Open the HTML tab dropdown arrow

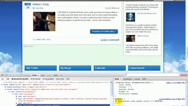[38, 75]
